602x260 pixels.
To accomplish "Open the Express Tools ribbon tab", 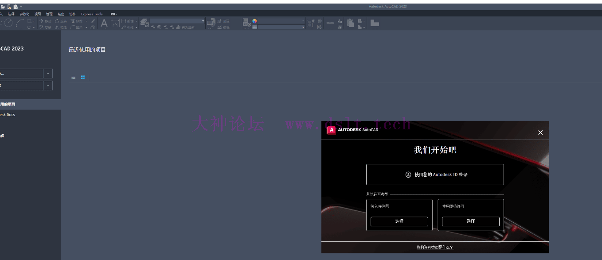I will click(92, 14).
